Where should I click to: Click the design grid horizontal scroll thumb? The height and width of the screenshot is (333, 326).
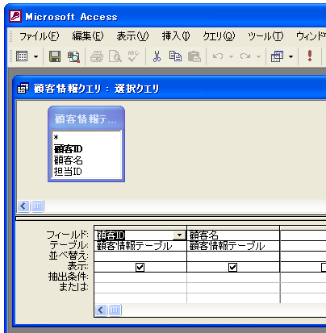115,310
